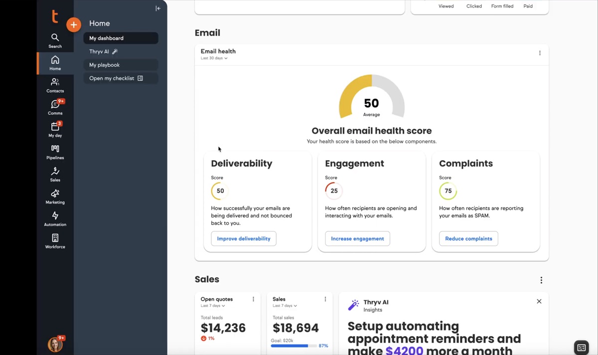Click the $18,694 total sales value

296,328
